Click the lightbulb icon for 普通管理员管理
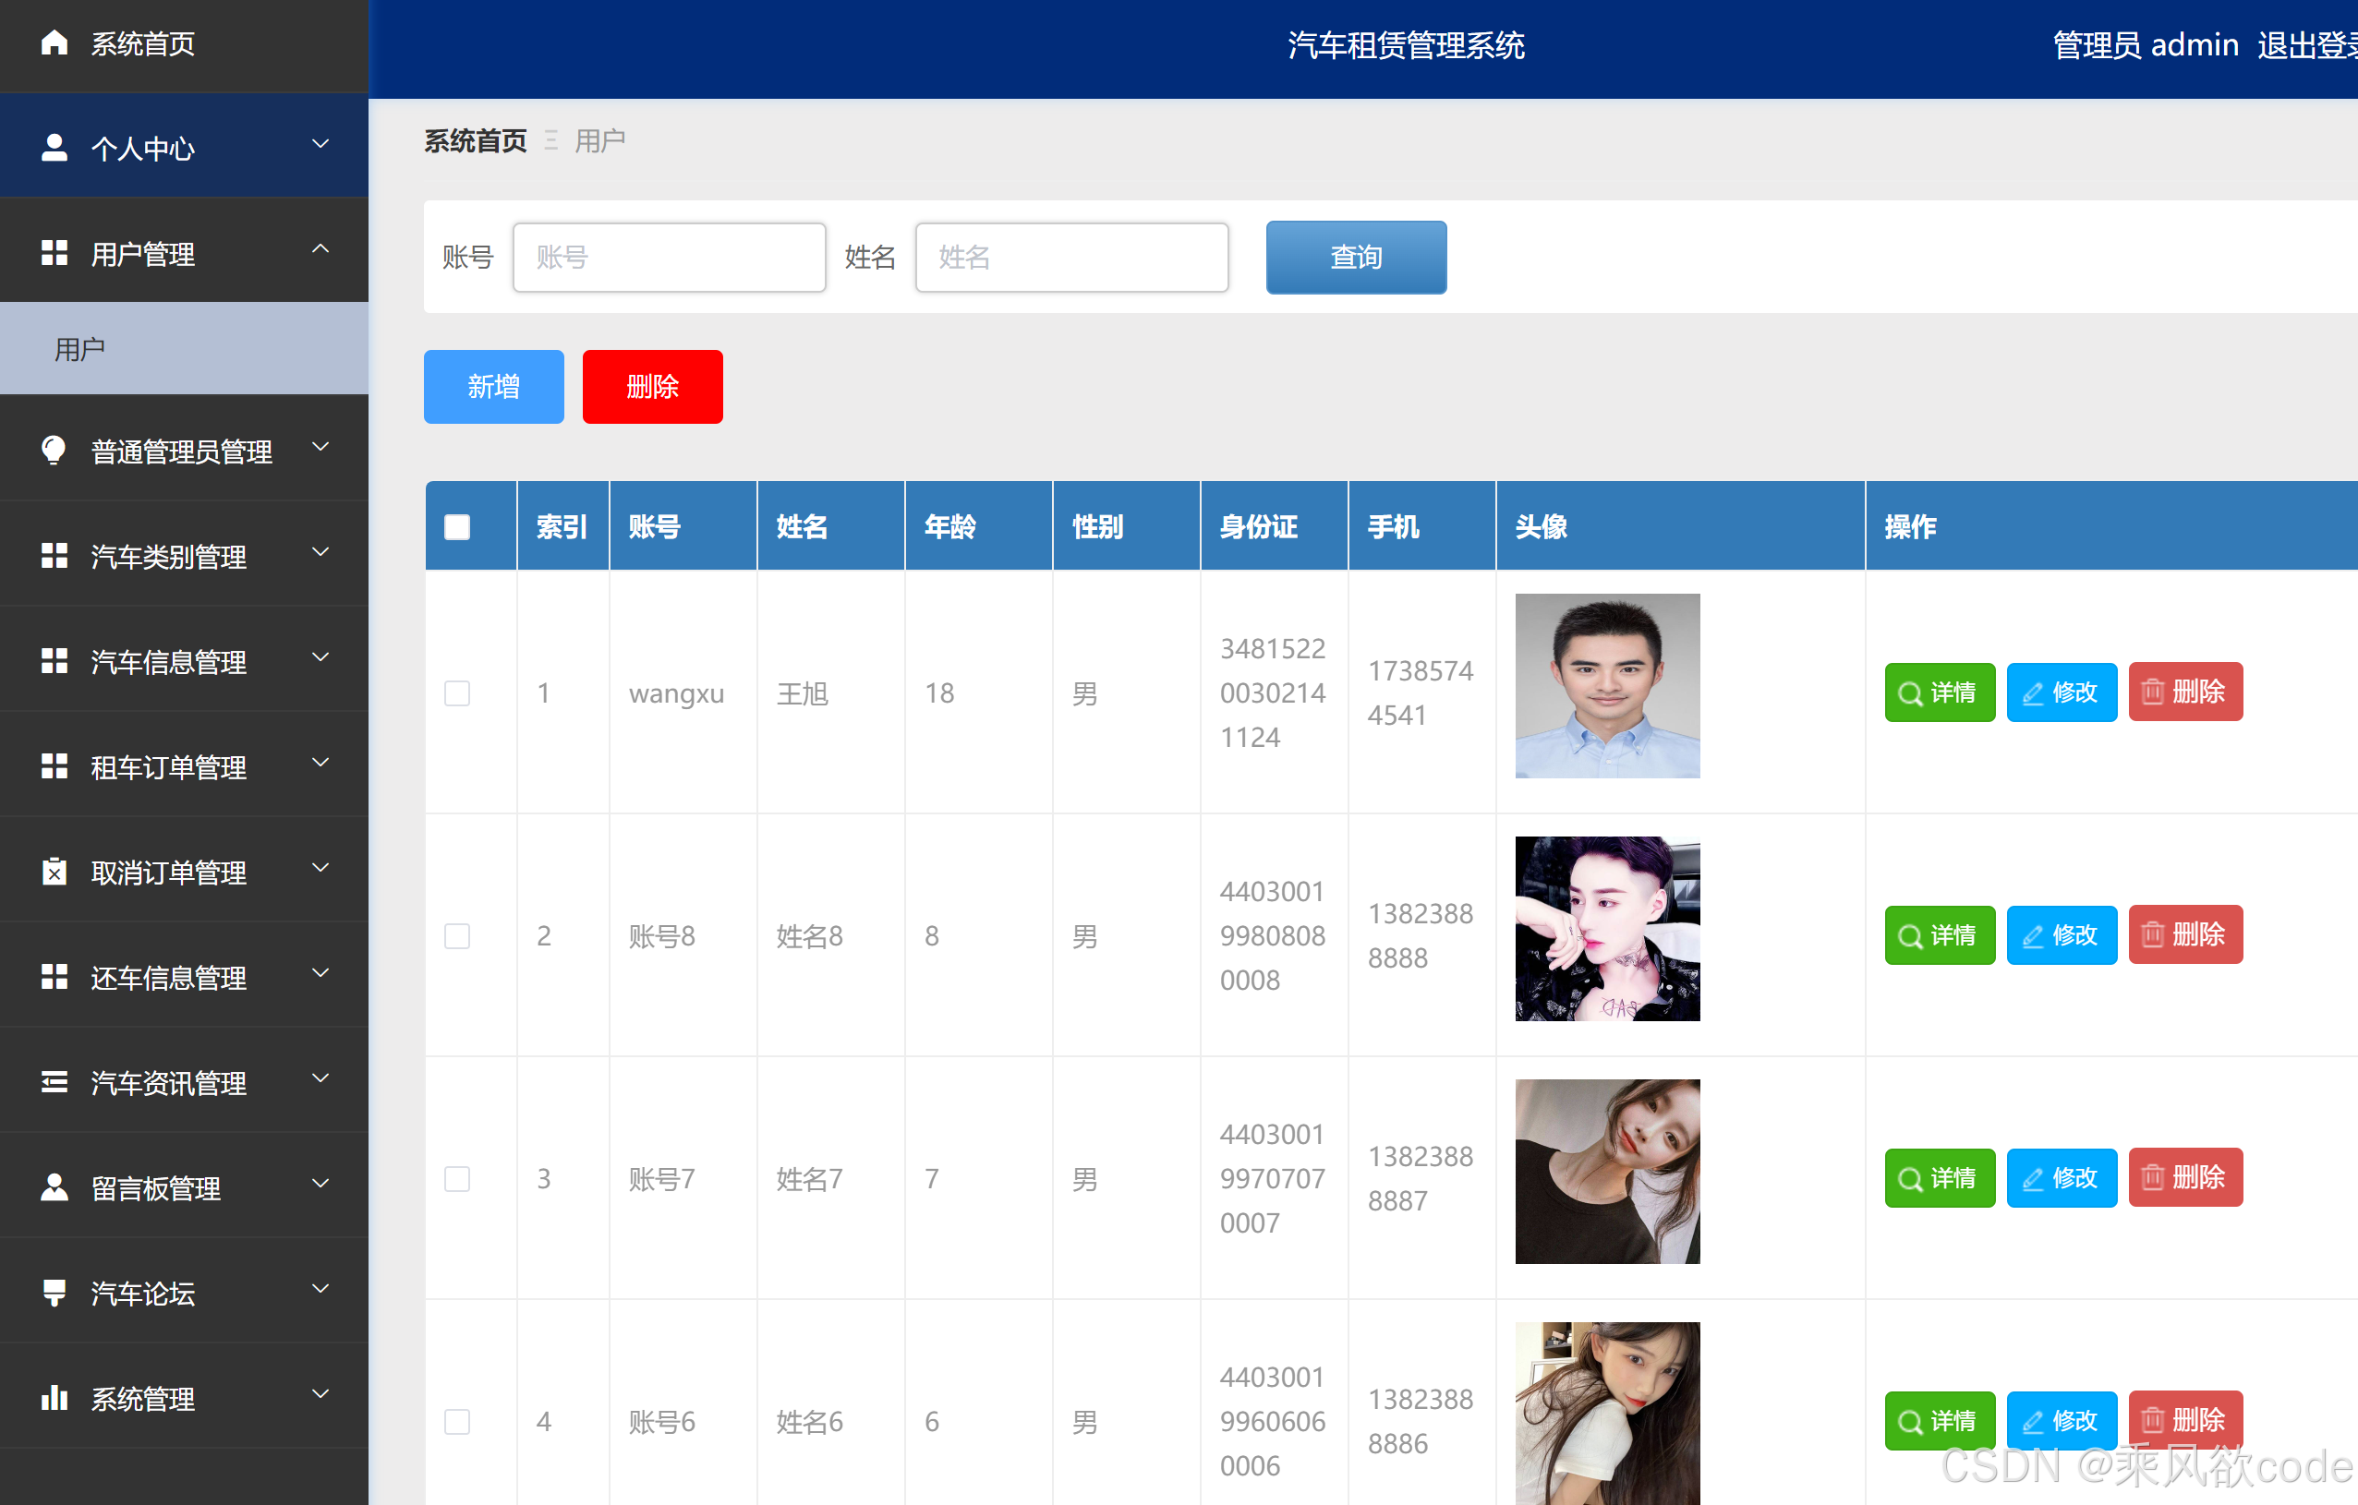 click(54, 451)
